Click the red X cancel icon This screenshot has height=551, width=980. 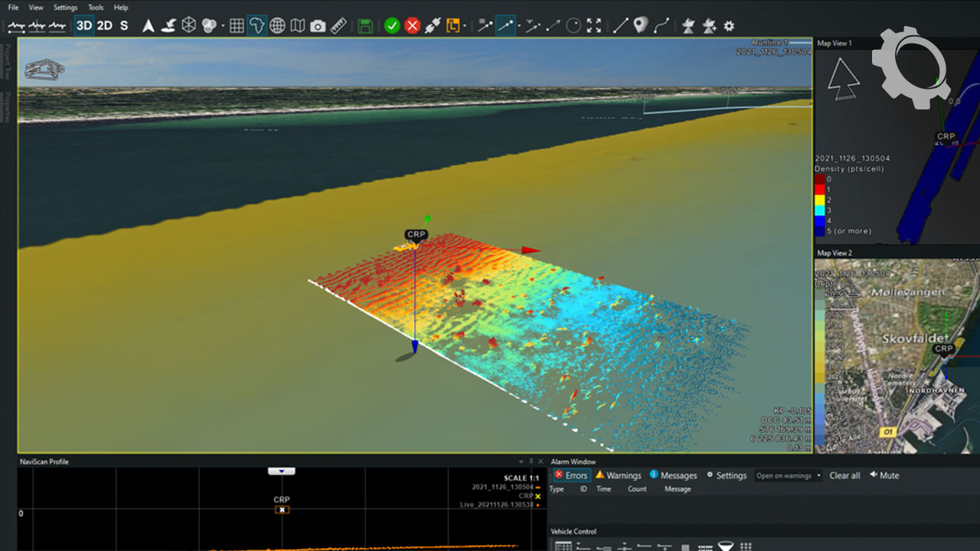pyautogui.click(x=413, y=26)
